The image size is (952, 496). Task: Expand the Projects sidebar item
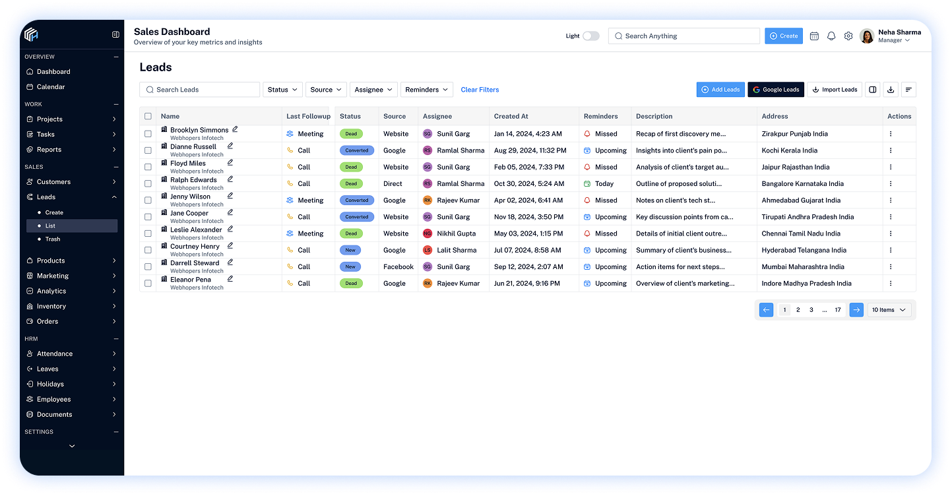coord(72,119)
